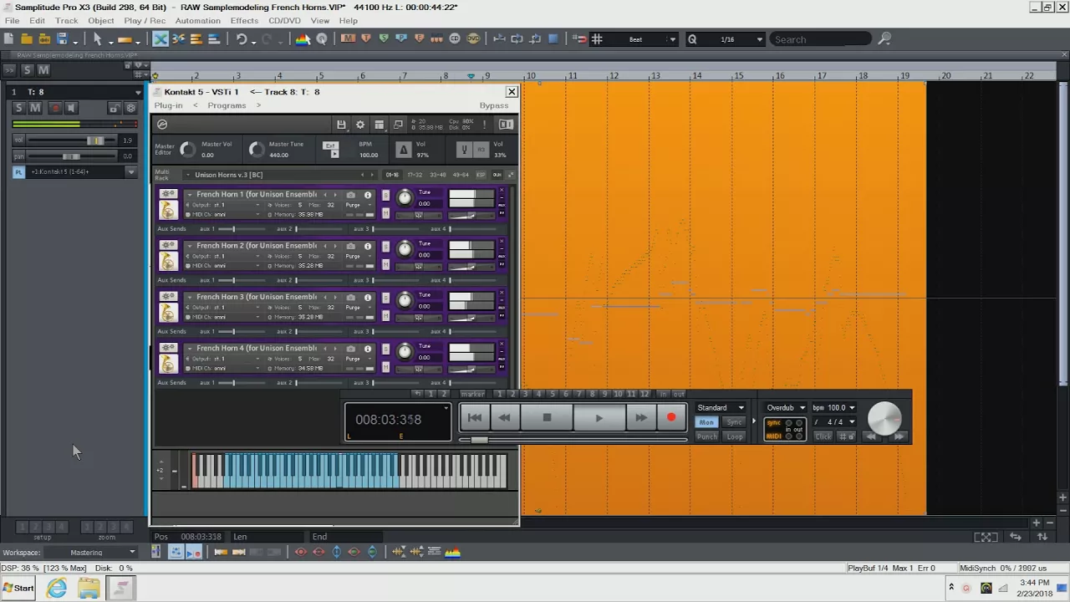
Task: Click the CD icon in top toolbar
Action: point(455,39)
